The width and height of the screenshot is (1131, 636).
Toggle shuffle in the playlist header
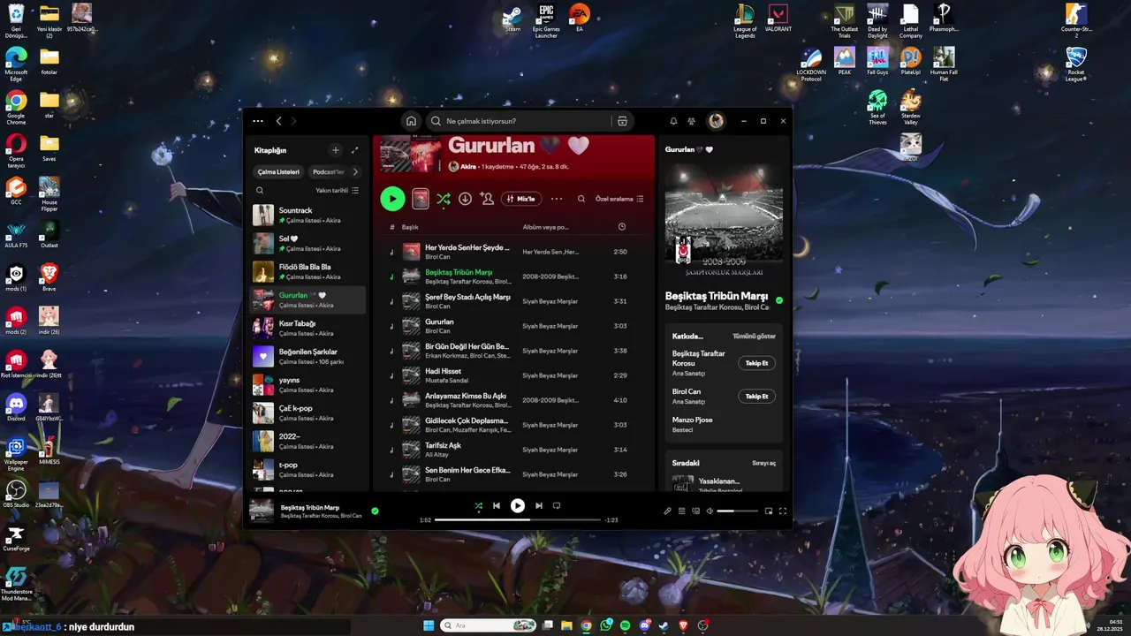444,199
